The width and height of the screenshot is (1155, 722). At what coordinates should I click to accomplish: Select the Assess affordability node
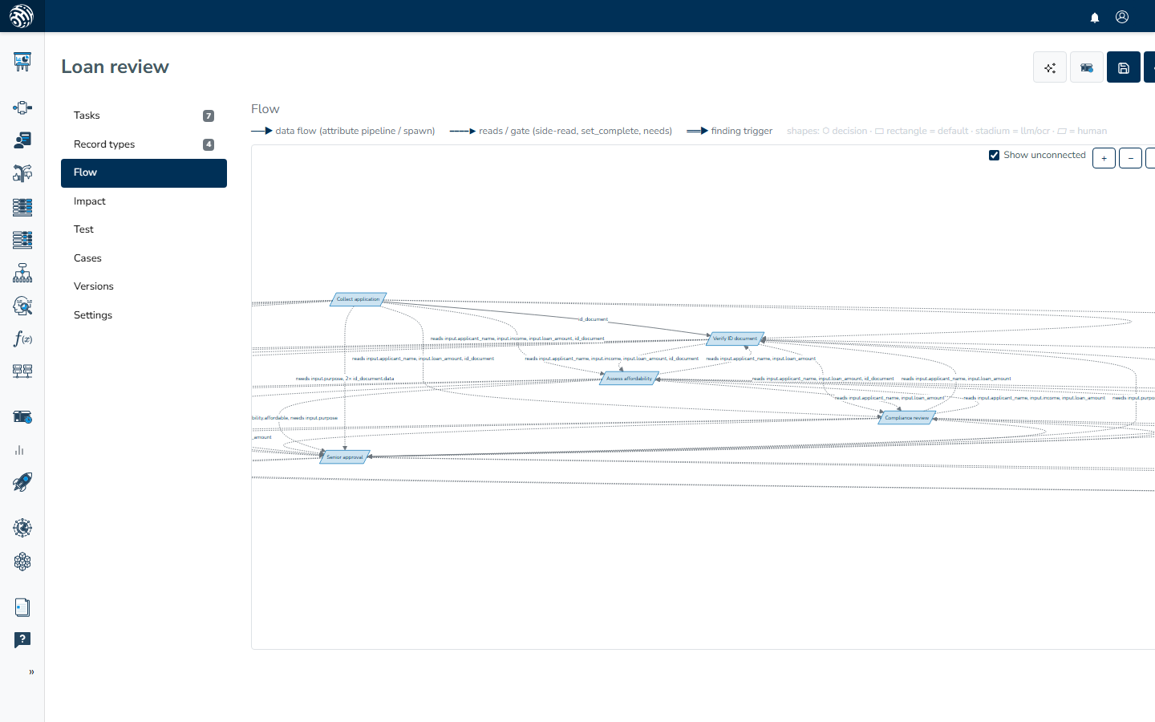(630, 379)
